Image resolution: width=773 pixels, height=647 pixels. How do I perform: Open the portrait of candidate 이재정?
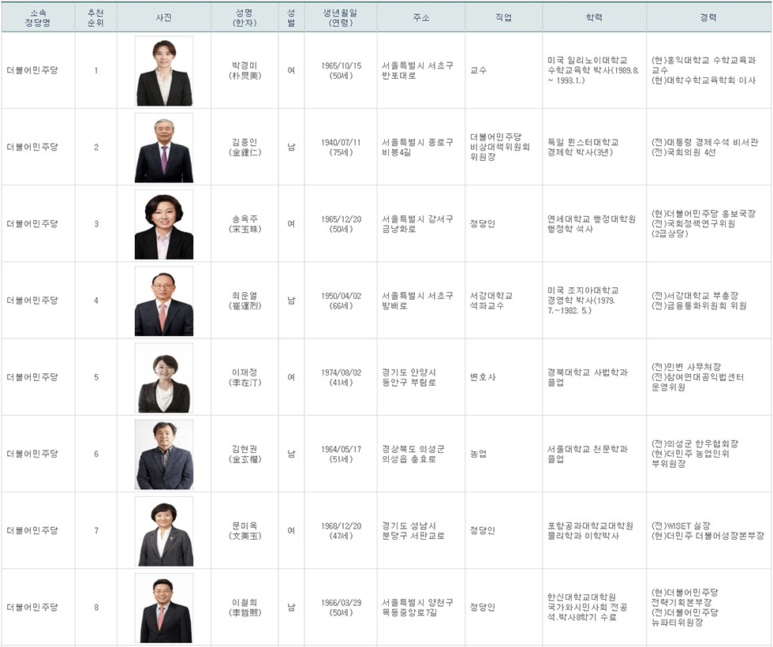pyautogui.click(x=164, y=378)
